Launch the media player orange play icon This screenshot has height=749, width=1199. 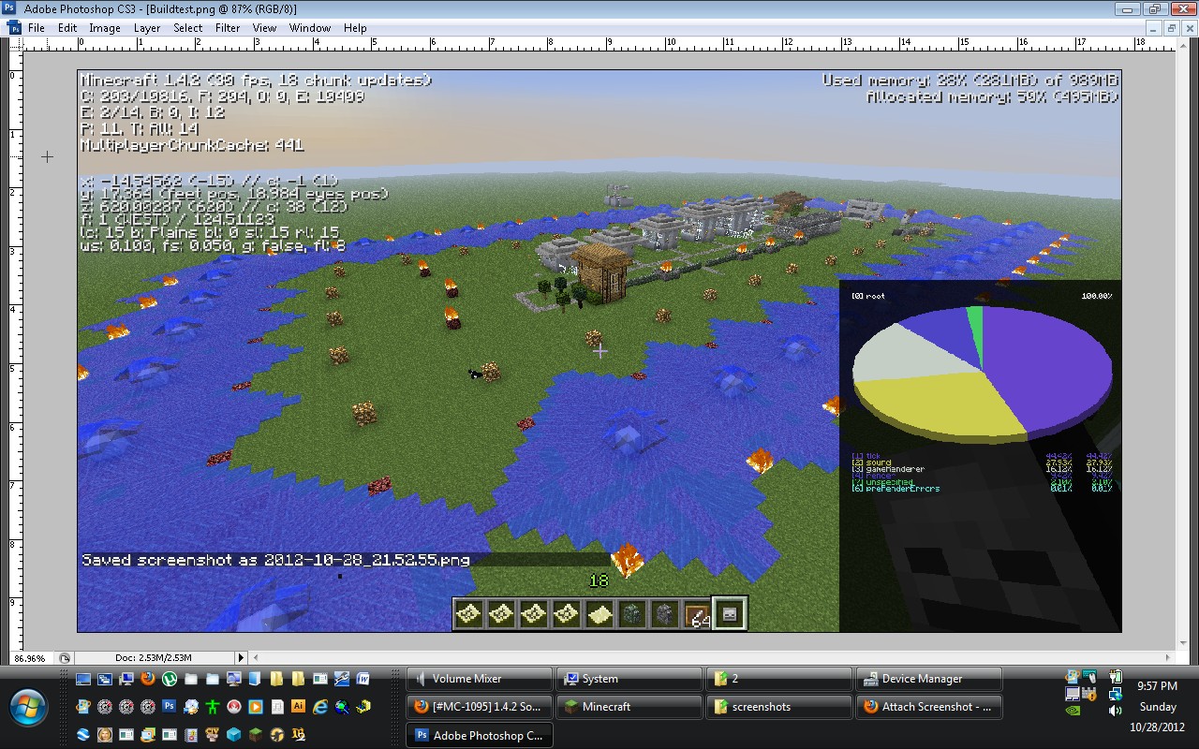[x=255, y=707]
